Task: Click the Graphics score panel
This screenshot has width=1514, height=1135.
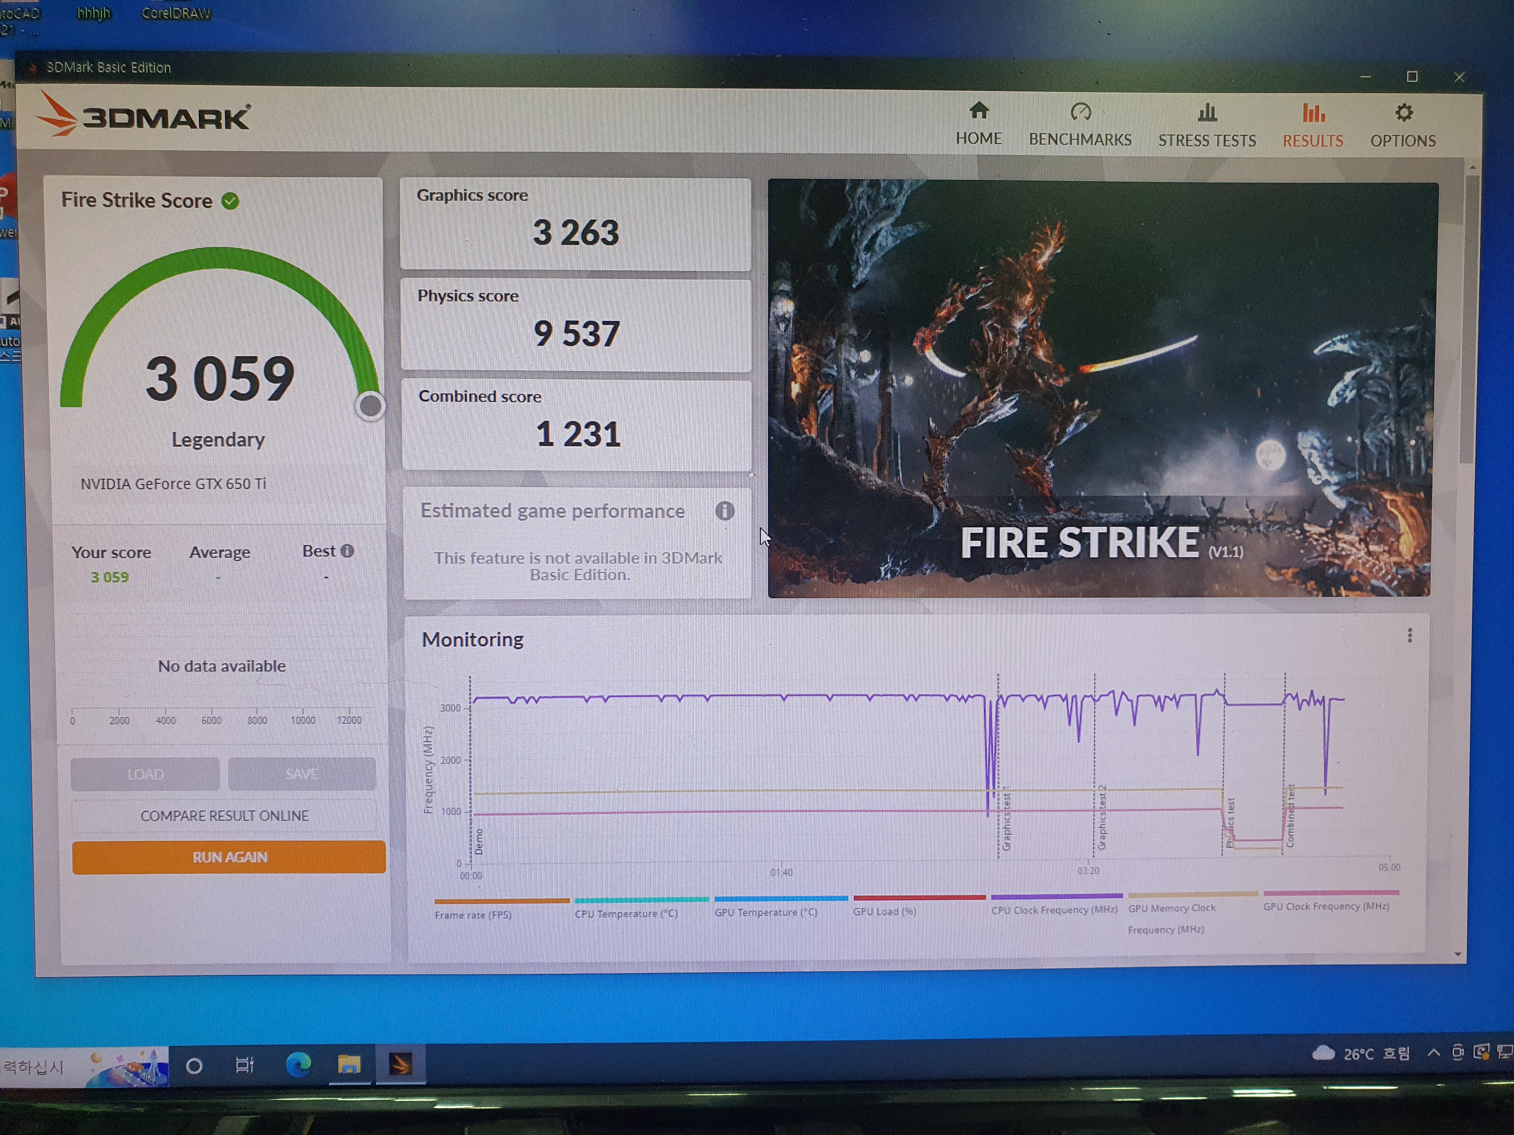Action: click(576, 224)
